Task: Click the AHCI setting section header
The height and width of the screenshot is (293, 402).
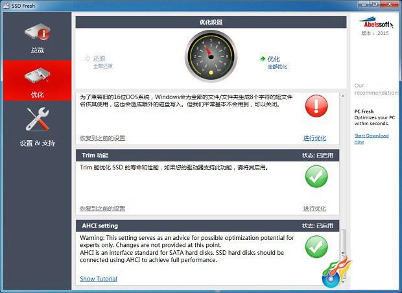Action: pos(207,226)
